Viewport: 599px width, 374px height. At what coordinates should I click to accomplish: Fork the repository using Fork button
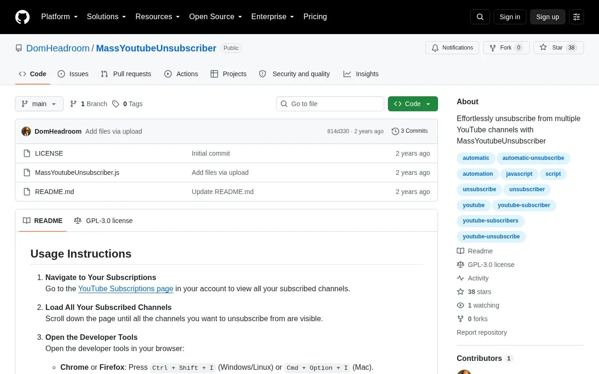506,48
